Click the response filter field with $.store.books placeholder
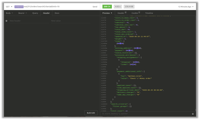 pos(144,114)
